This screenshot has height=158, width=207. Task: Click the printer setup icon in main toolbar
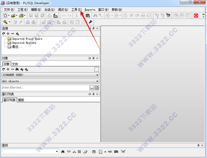click(x=55, y=15)
